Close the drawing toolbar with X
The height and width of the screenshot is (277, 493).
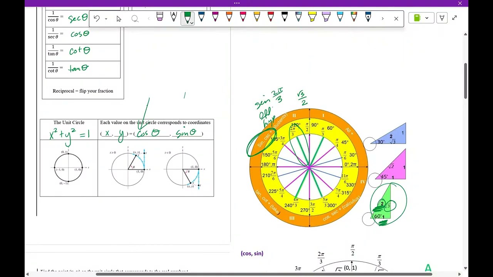pos(396,18)
